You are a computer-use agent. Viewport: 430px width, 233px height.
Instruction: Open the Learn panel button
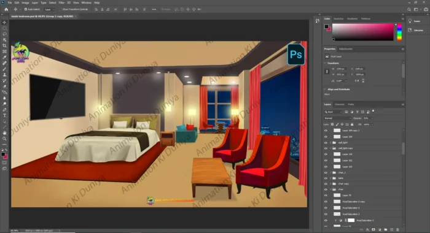pos(415,21)
